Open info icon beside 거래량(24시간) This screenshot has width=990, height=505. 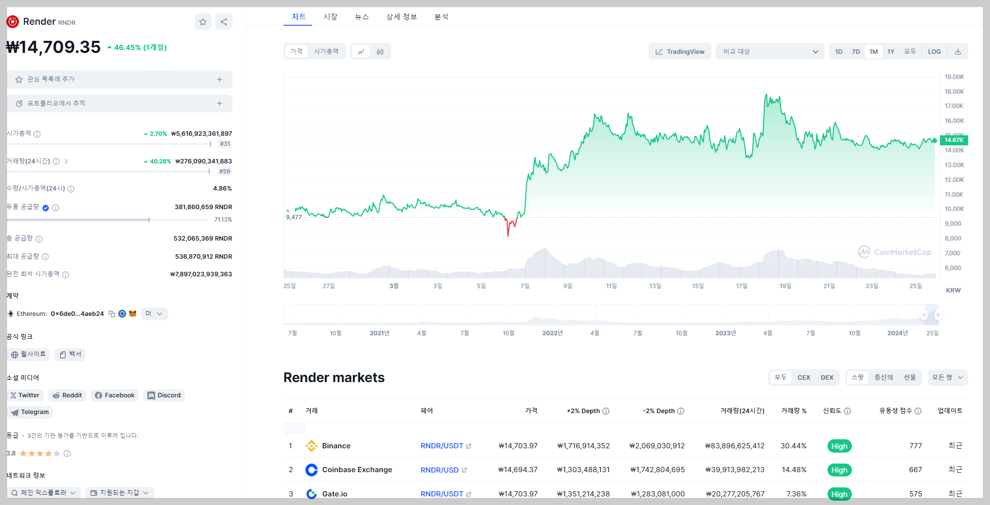pyautogui.click(x=56, y=162)
